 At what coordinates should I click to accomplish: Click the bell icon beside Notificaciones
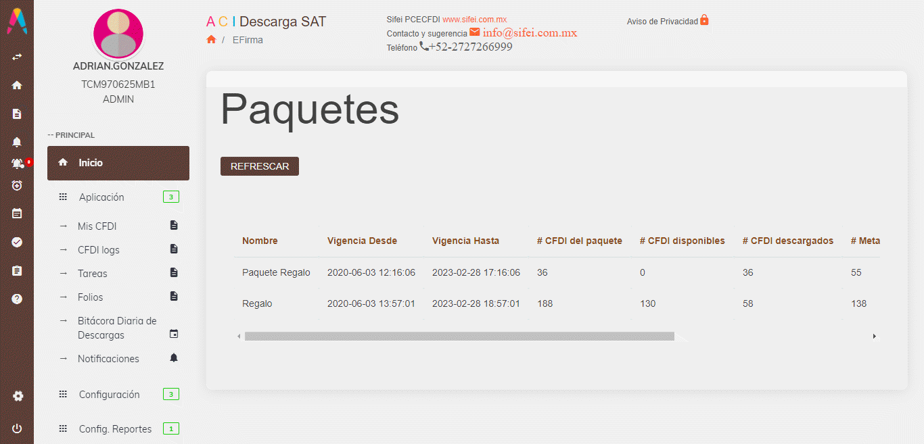pyautogui.click(x=174, y=357)
